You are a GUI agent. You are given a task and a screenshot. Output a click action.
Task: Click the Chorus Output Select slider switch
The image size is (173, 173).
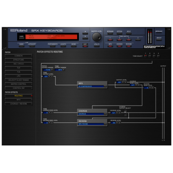(x=125, y=113)
